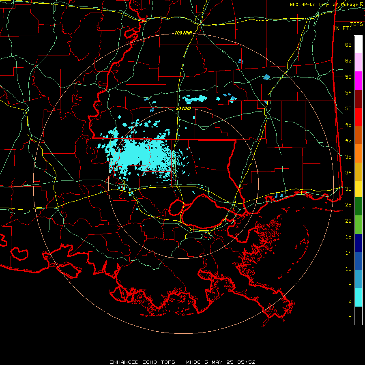Click the ENHANCED ECHO TOPS caption text
This screenshot has height=365, width=365.
(x=142, y=362)
